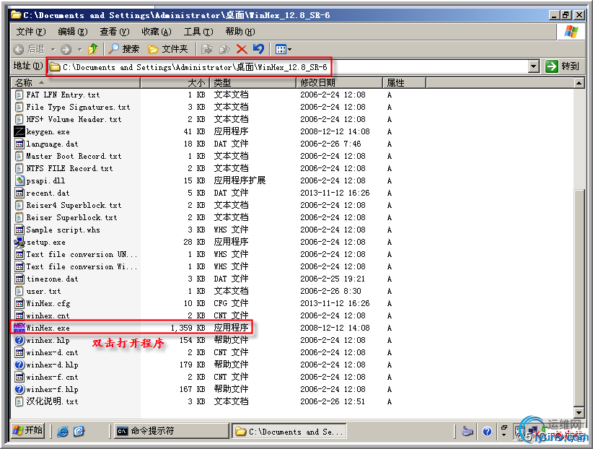This screenshot has height=449, width=593.
Task: Select the Sample script.whs icon
Action: coord(19,230)
